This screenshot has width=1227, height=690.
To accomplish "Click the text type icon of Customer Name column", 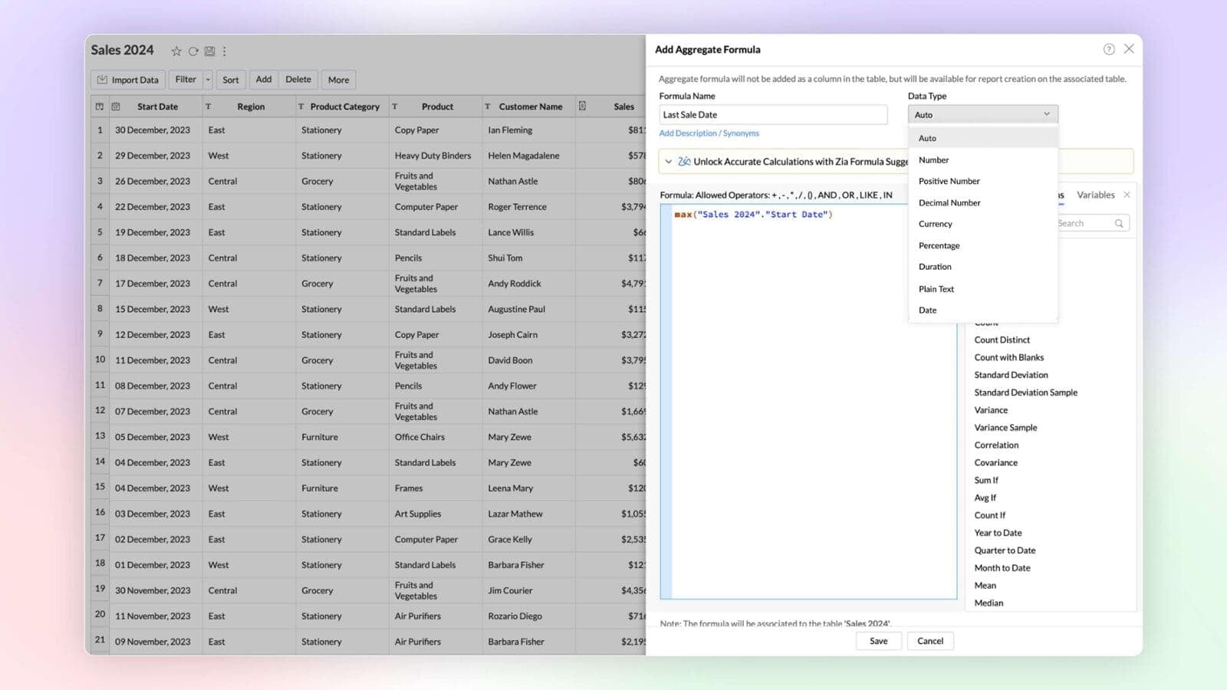I will pos(488,107).
